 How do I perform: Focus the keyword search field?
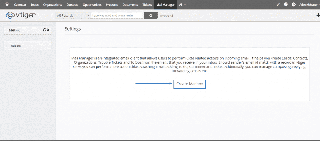tap(117, 15)
